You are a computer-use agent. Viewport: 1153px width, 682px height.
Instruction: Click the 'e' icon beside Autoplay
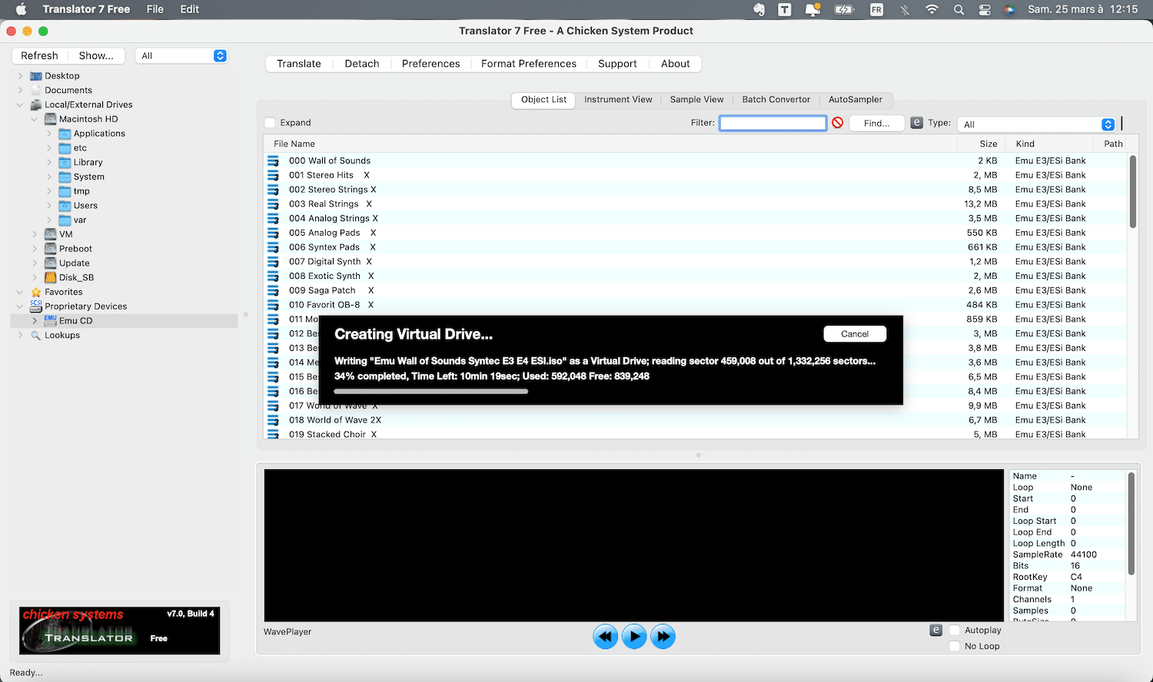tap(935, 630)
